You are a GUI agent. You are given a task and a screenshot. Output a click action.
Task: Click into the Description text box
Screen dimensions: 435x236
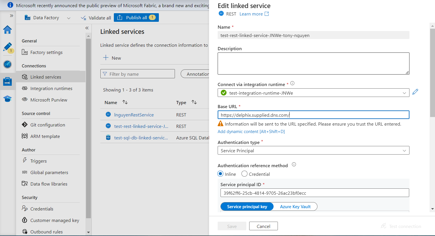pos(313,63)
